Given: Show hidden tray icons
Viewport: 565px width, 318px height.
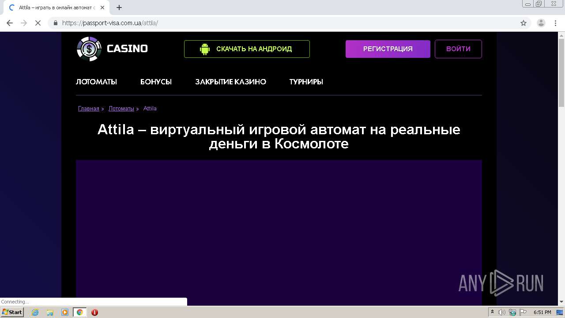Looking at the screenshot, I should tap(492, 312).
